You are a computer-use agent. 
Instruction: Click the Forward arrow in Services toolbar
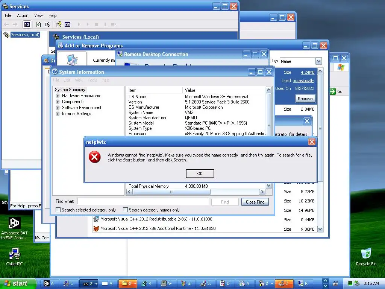tap(15, 24)
